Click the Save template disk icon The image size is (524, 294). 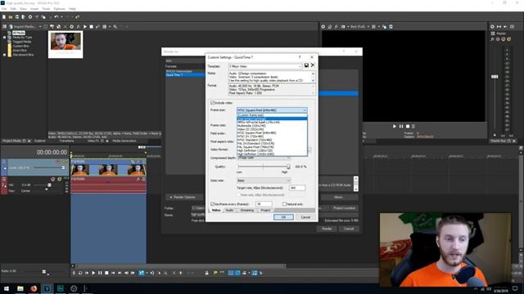pos(306,65)
